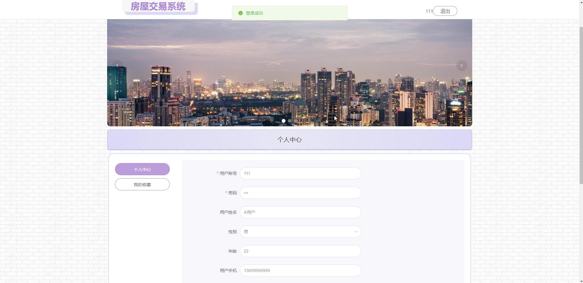Click the scrollbar down arrow
583x283 pixels.
(581, 281)
